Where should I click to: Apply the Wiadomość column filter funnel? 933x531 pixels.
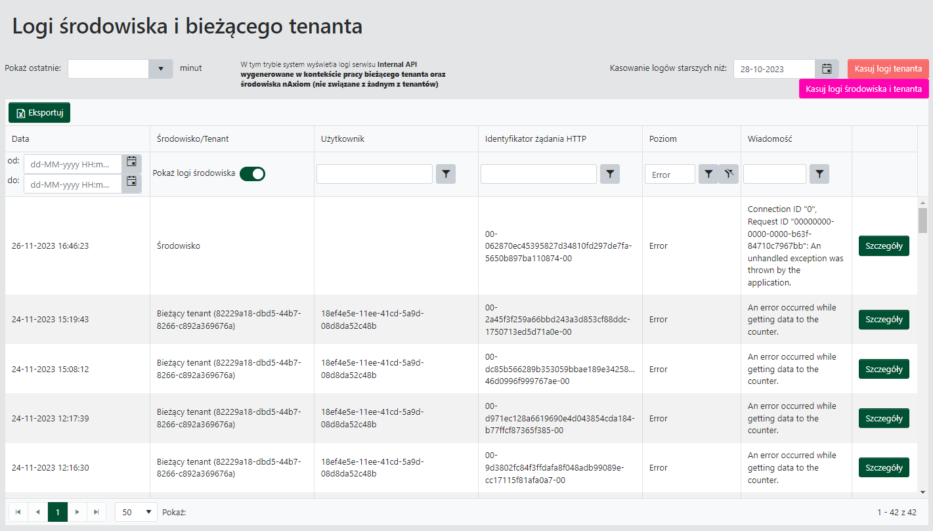pos(819,174)
